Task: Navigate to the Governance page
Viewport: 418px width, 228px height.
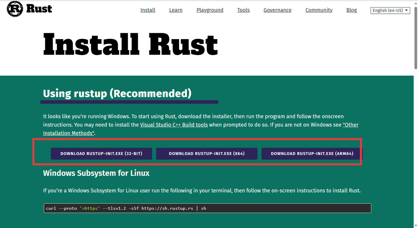Action: (x=278, y=10)
